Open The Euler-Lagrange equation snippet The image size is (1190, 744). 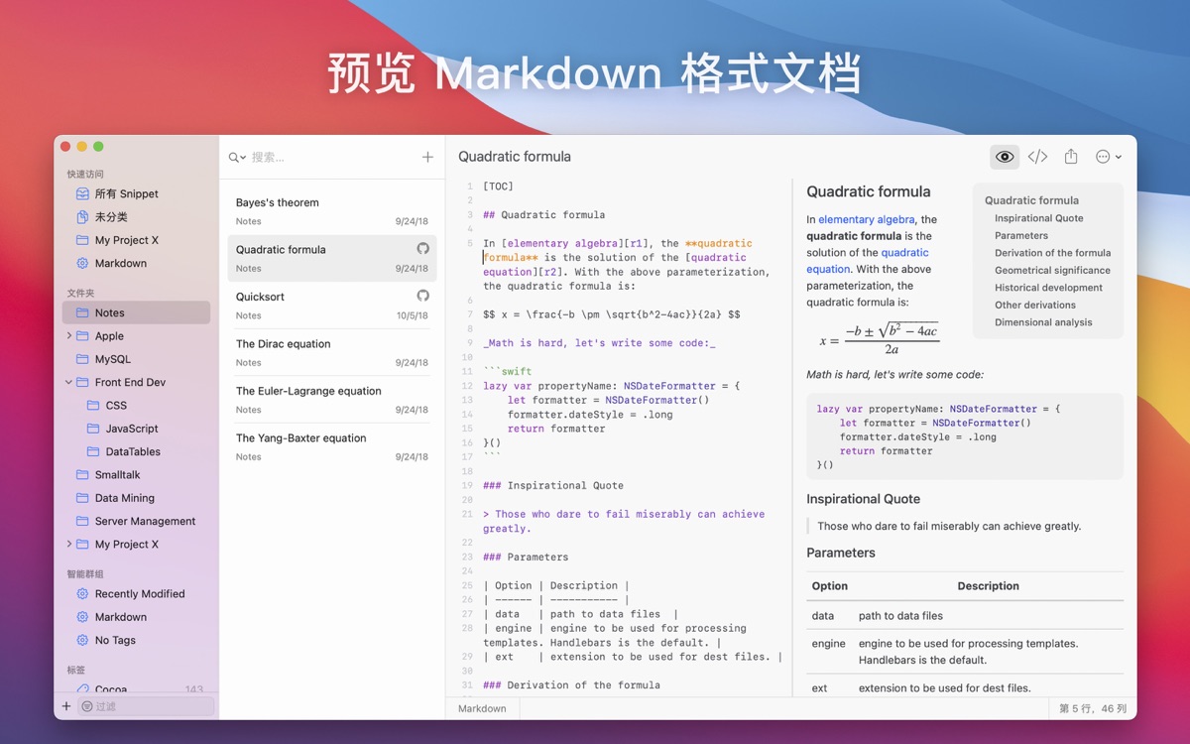coord(332,399)
